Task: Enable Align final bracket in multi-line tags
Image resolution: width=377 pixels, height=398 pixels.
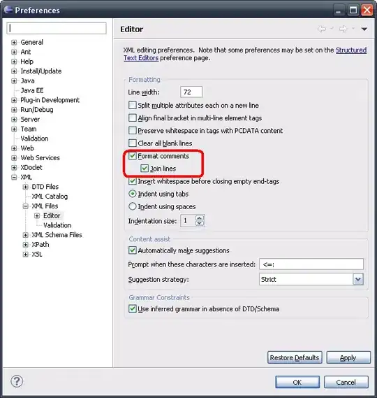Action: tap(133, 118)
